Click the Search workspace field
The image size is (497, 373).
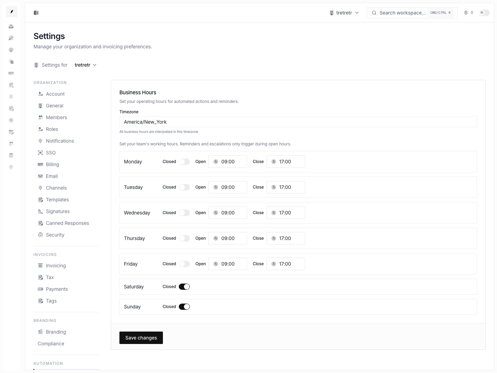tap(412, 13)
